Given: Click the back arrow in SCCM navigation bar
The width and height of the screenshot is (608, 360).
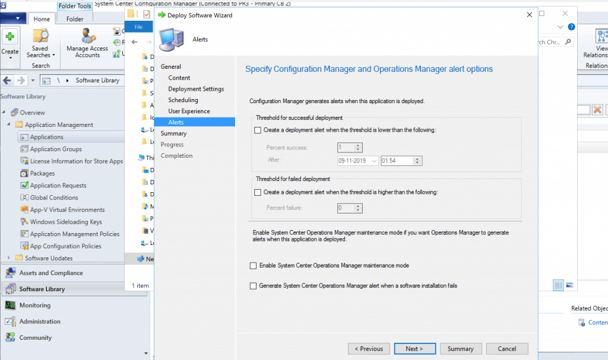Looking at the screenshot, I should (7, 80).
